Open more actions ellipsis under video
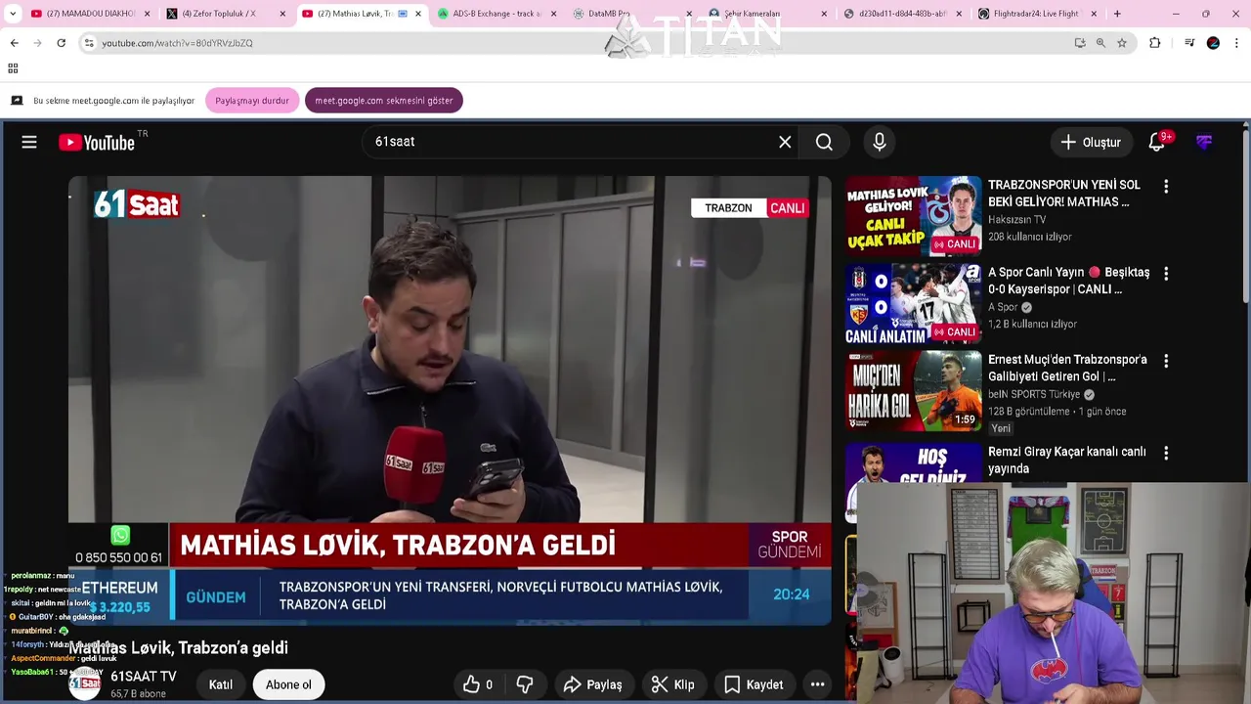The width and height of the screenshot is (1251, 704). click(x=817, y=684)
